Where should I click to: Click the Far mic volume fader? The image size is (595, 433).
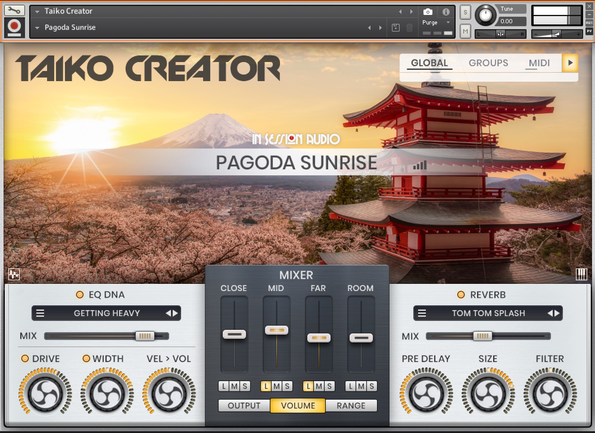point(319,338)
